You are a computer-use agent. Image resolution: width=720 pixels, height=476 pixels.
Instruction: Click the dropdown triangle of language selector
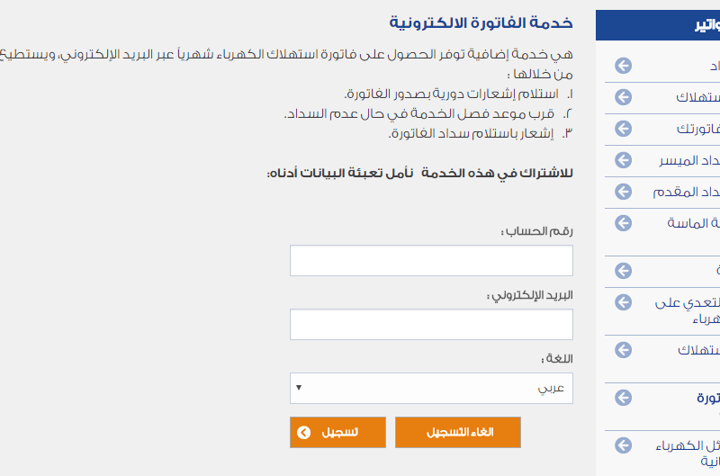point(299,388)
